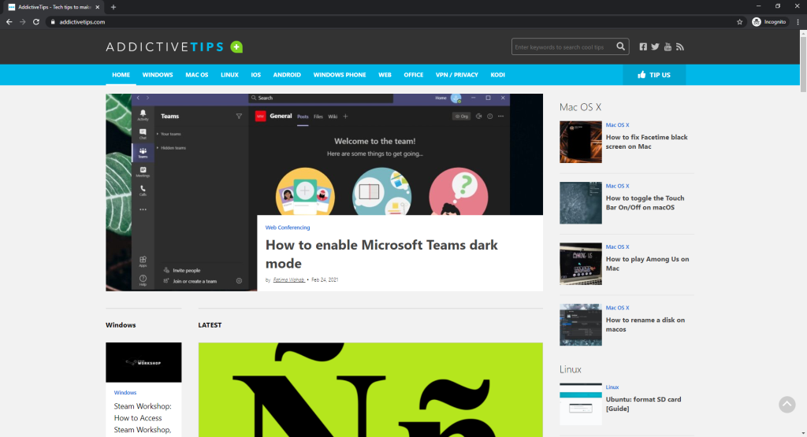
Task: Open the WINDOWS nav menu
Action: tap(158, 75)
